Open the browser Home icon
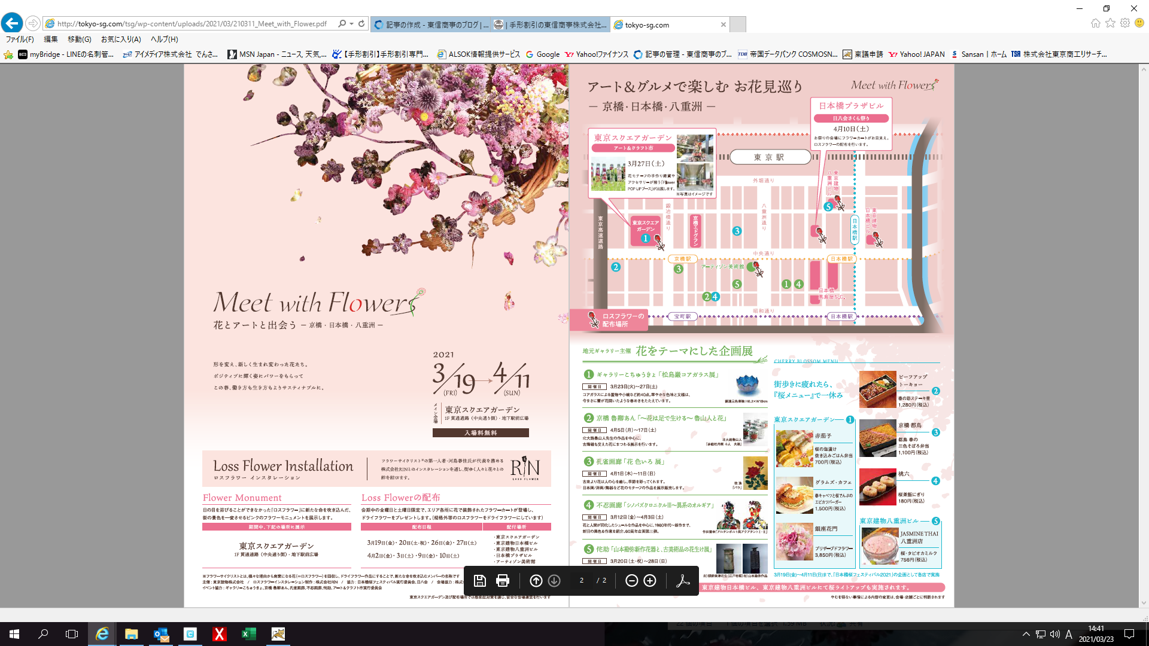 click(x=1095, y=23)
